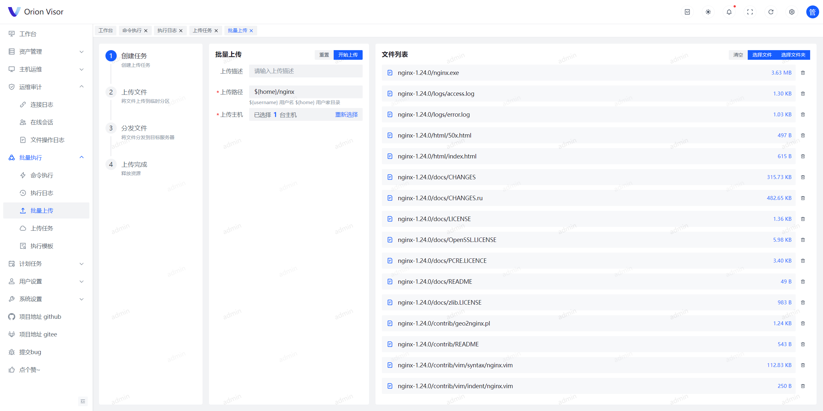This screenshot has width=823, height=411.
Task: Click 开始上传 button
Action: 348,55
